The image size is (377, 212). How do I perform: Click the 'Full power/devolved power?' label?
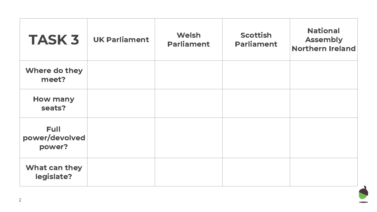(x=54, y=138)
